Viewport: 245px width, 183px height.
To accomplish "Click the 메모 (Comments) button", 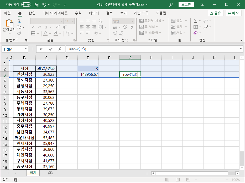I will click(233, 13).
